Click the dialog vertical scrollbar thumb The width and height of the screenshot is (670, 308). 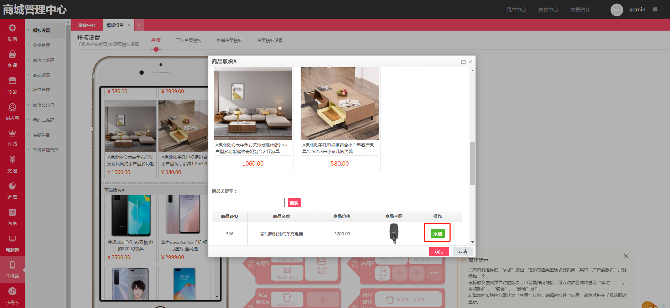(x=472, y=164)
